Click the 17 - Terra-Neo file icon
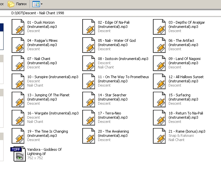The height and width of the screenshot is (178, 221). point(89,117)
